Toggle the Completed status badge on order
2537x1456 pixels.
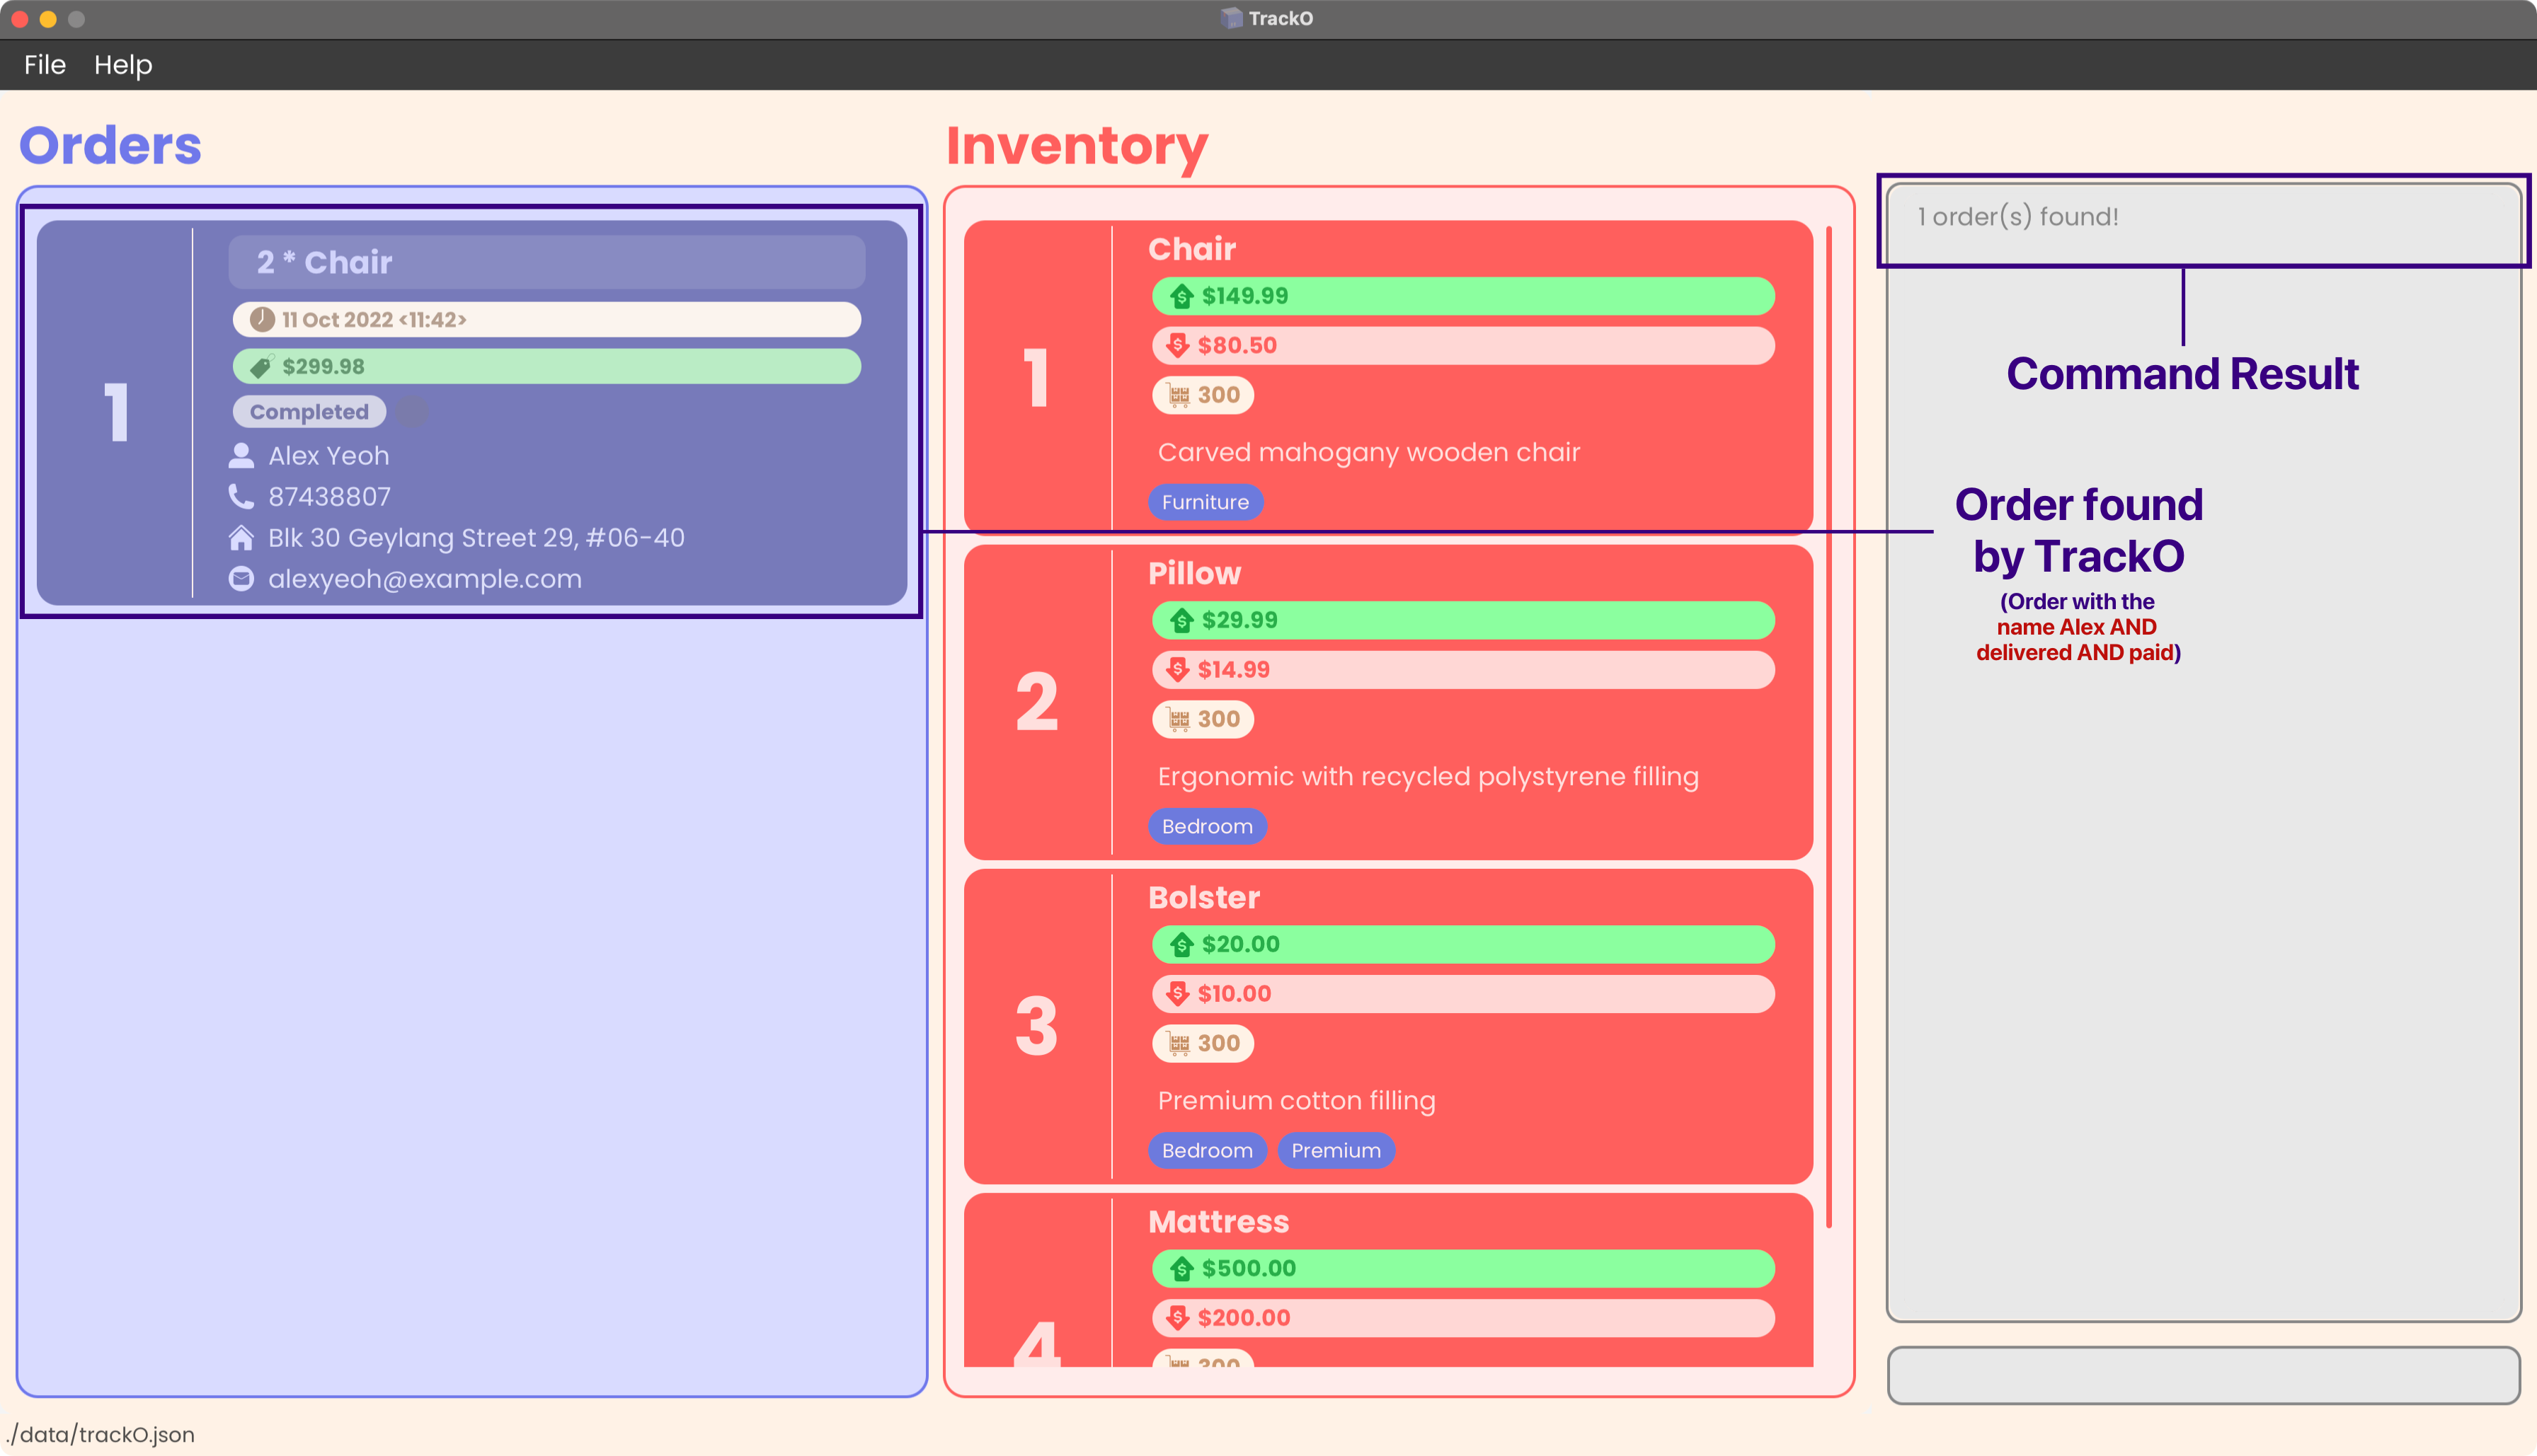coord(310,411)
